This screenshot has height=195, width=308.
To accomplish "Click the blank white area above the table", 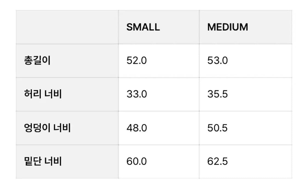I will [x=154, y=5].
